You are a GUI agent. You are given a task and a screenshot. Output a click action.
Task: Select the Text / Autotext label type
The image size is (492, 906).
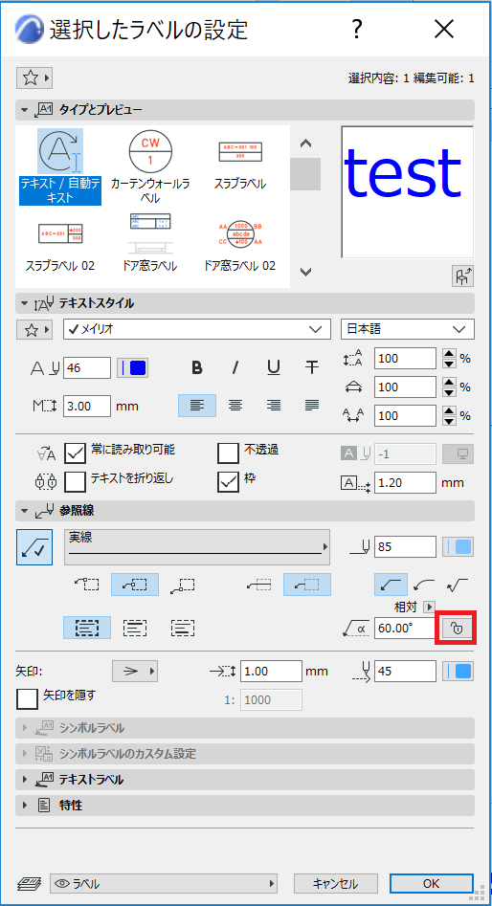[x=60, y=167]
